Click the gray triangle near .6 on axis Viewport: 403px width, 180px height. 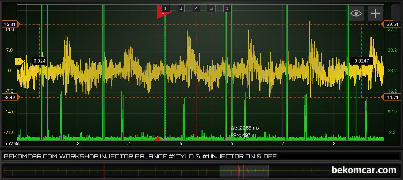click(227, 139)
